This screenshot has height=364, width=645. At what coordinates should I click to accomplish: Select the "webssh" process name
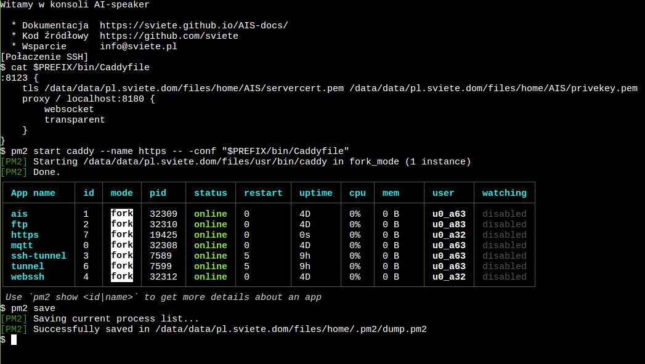coord(28,277)
